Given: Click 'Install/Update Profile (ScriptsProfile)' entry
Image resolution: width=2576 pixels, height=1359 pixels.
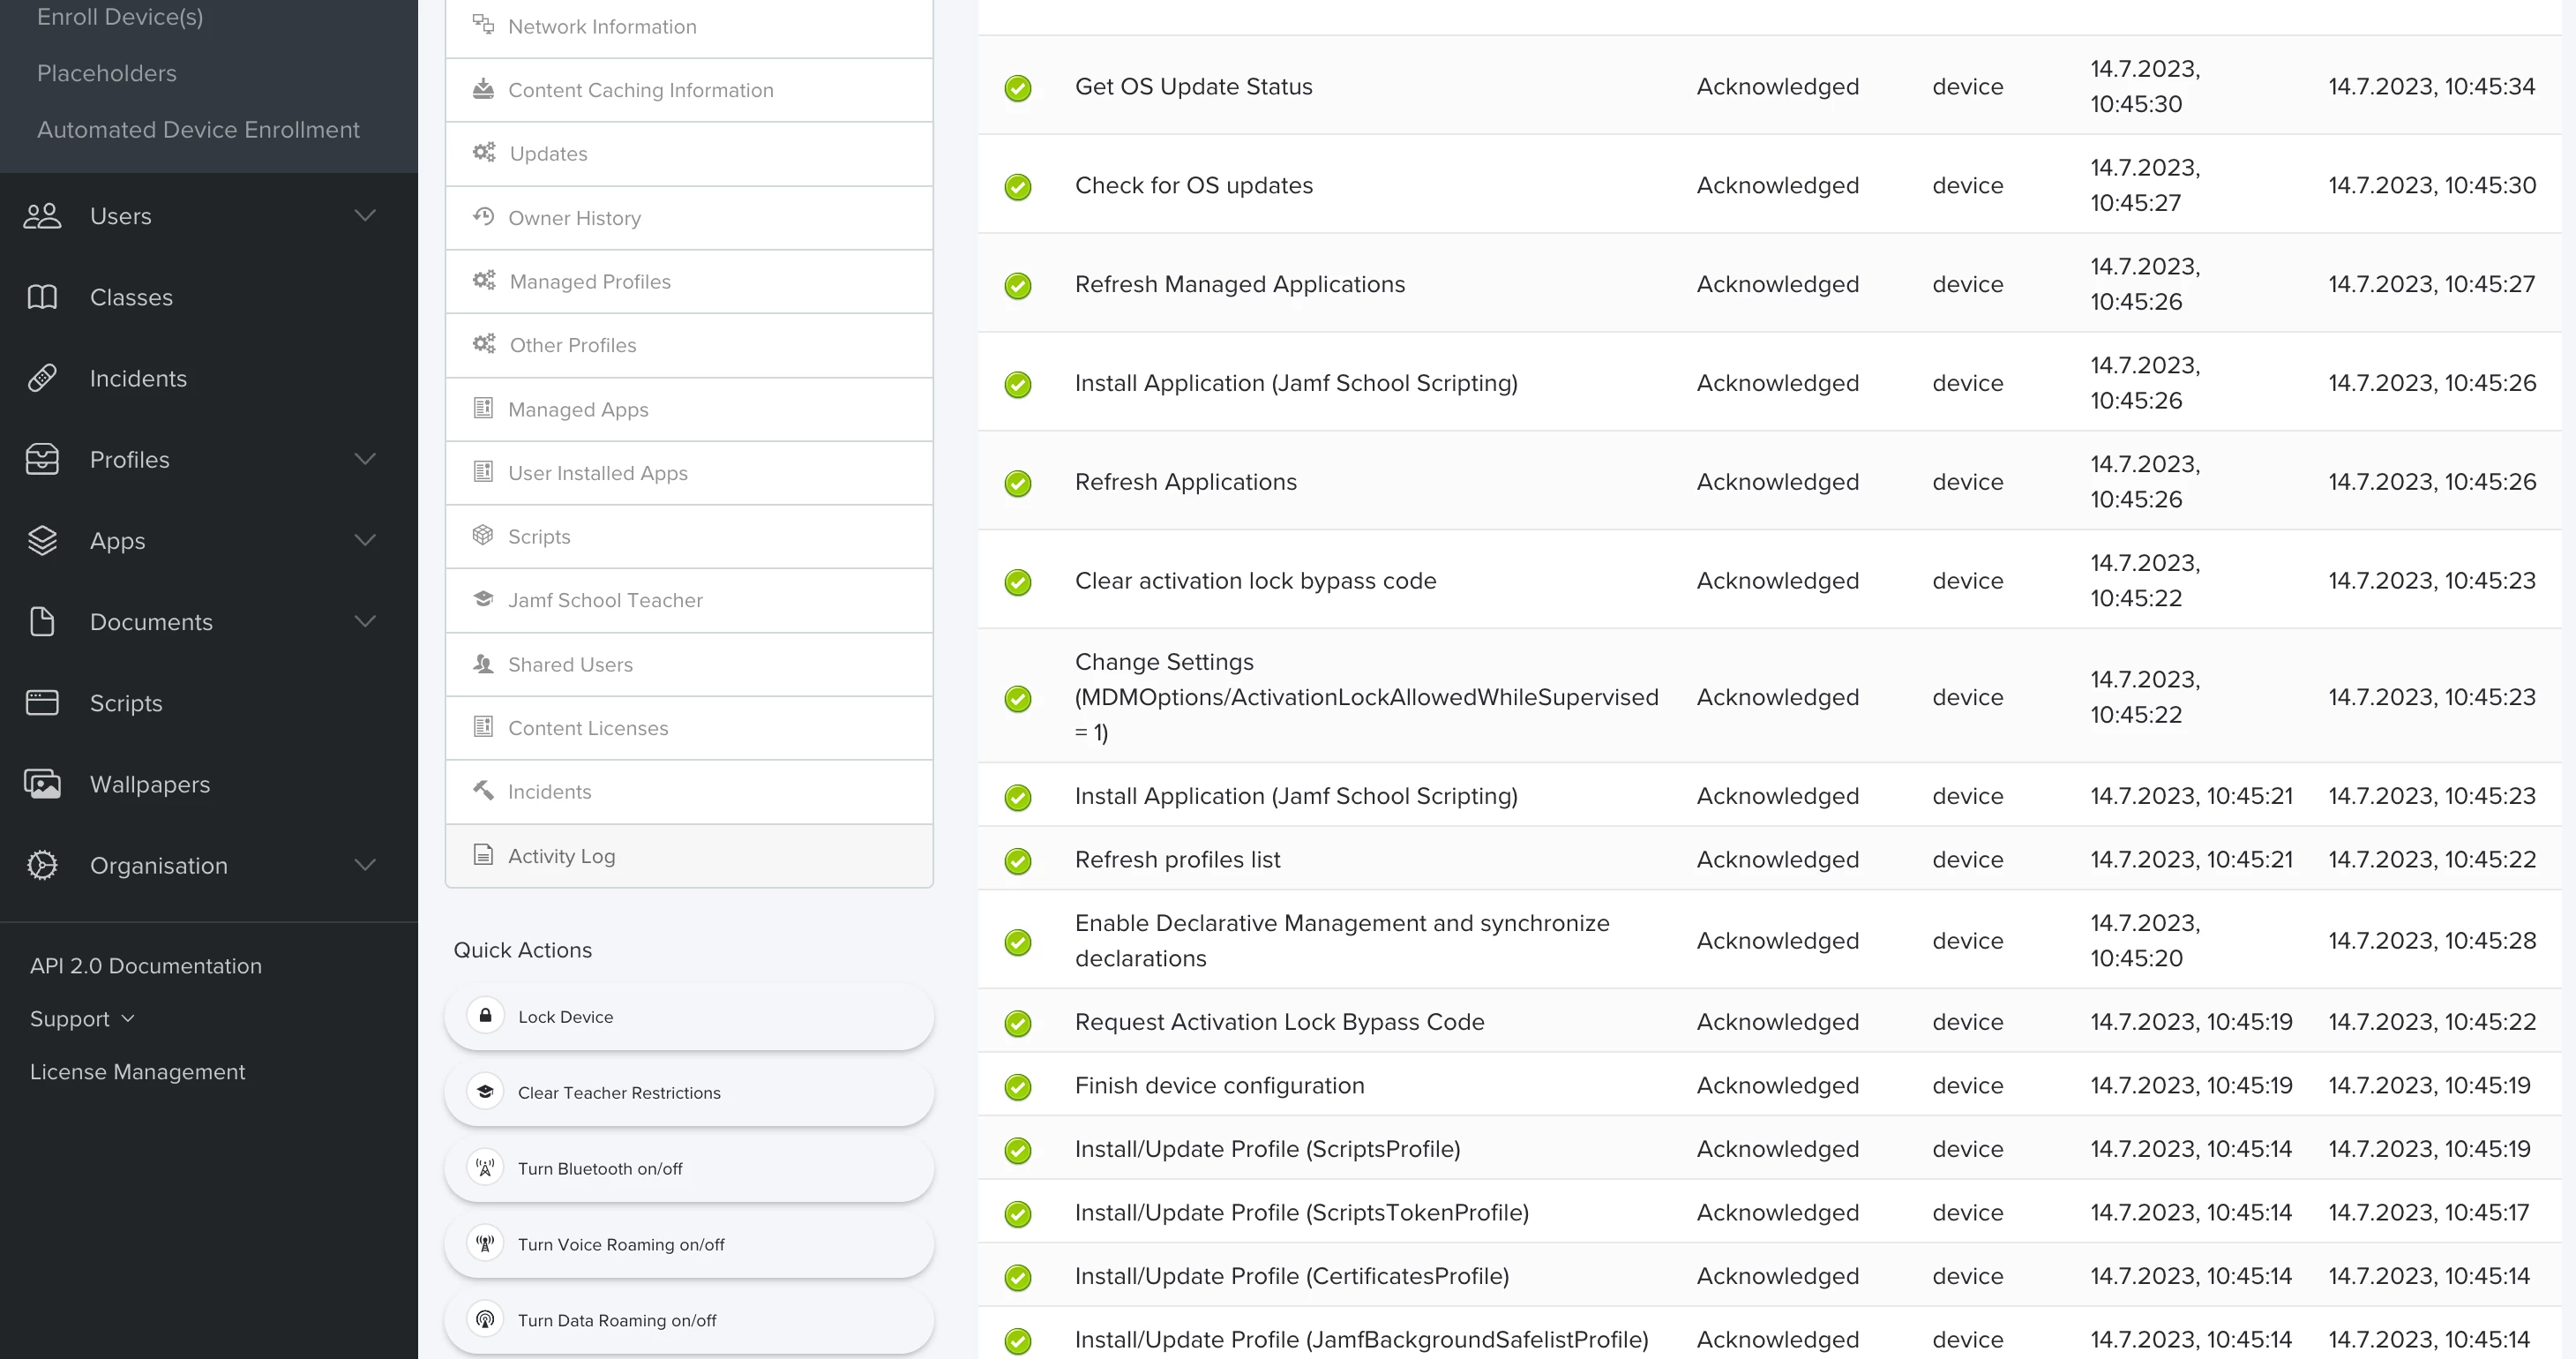Looking at the screenshot, I should 1267,1148.
